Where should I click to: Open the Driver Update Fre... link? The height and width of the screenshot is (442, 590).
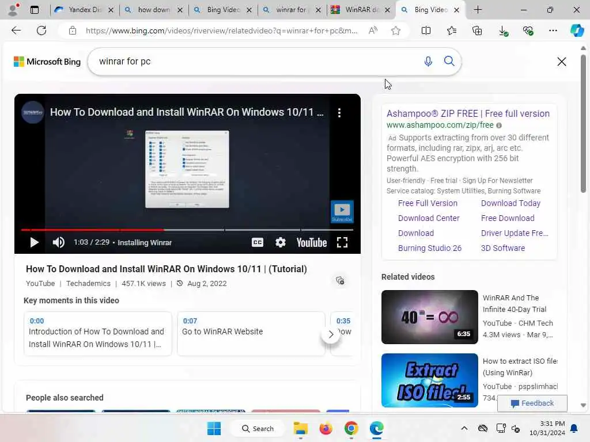click(515, 233)
